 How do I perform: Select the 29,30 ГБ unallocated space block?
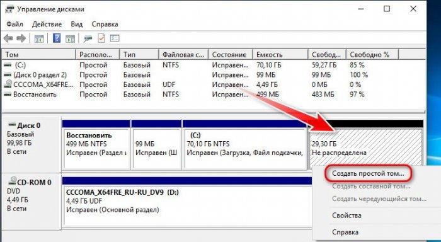point(365,144)
